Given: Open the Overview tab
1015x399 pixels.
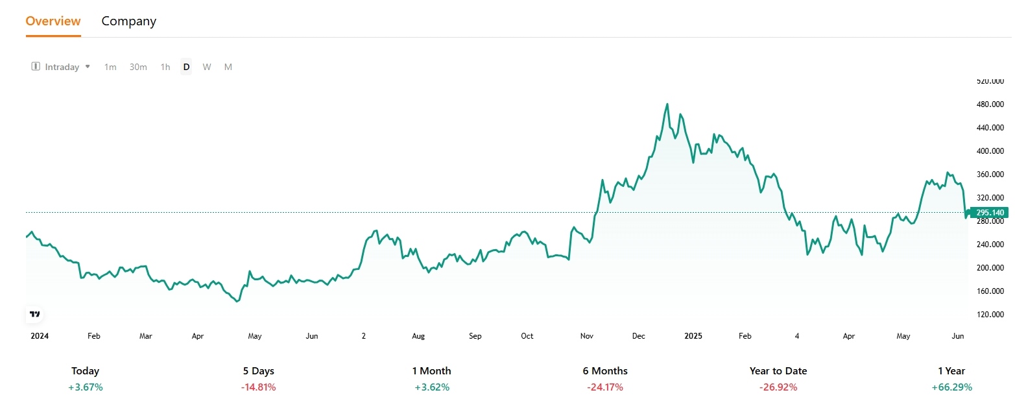Looking at the screenshot, I should tap(53, 21).
